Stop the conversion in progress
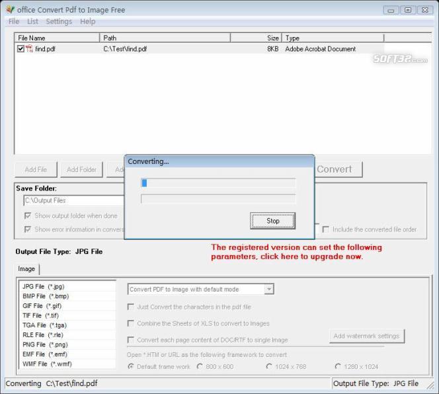 point(272,221)
